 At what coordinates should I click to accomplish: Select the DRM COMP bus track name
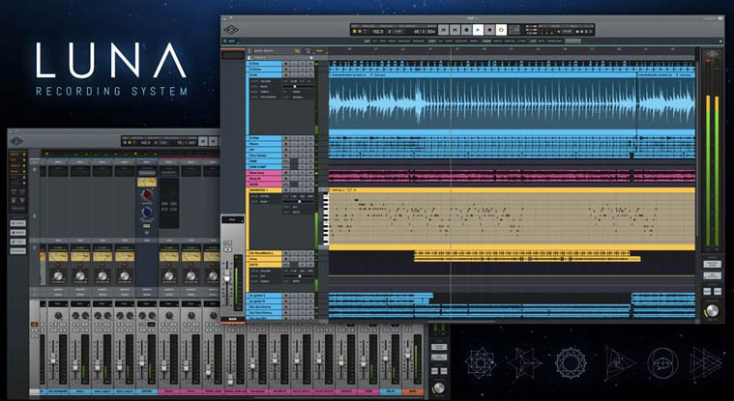click(264, 166)
